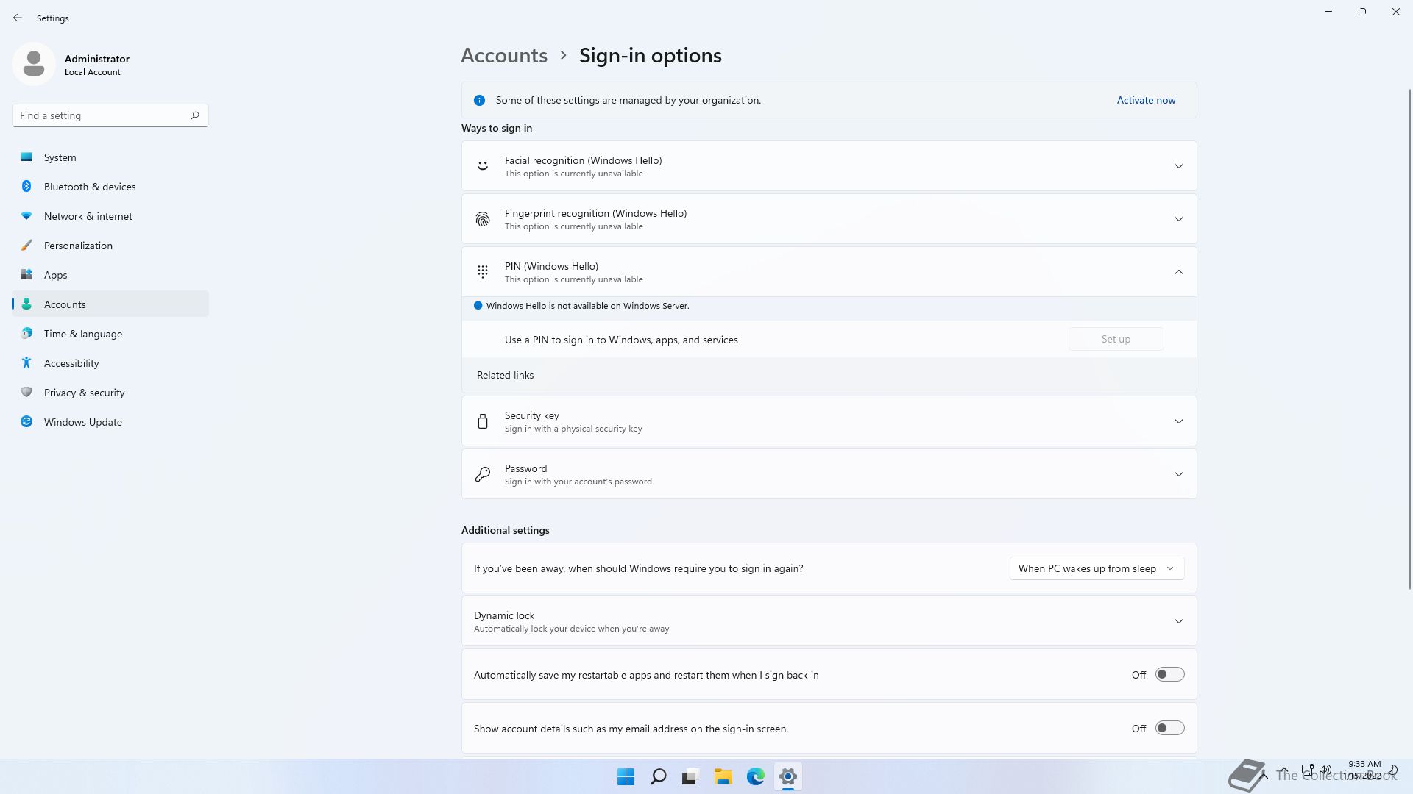Click "Windows Hello is not available on Windows Server."
Image resolution: width=1413 pixels, height=794 pixels.
click(x=587, y=306)
